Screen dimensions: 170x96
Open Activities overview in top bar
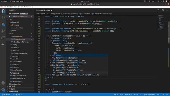point(4,1)
